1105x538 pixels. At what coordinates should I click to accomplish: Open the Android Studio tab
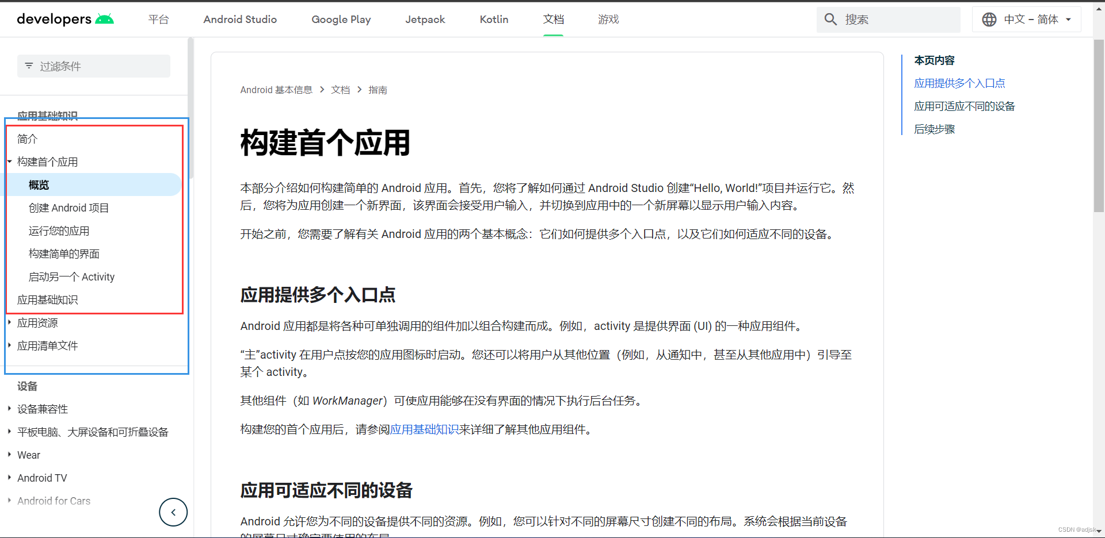click(240, 20)
